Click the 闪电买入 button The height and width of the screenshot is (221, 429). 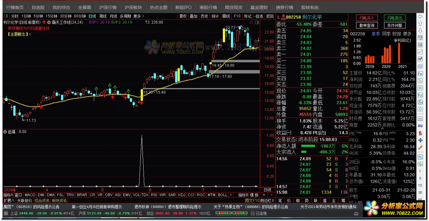pos(367,18)
